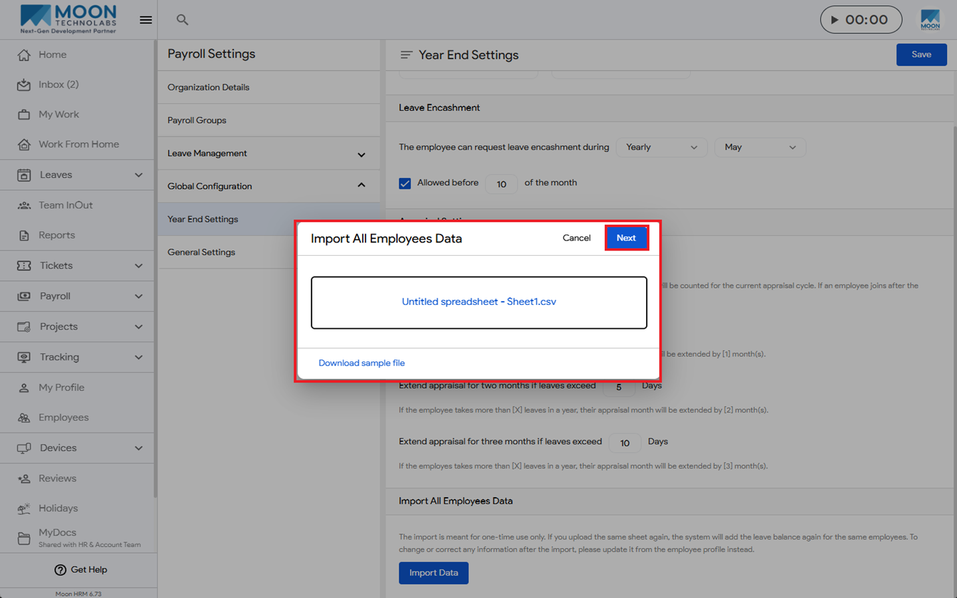The width and height of the screenshot is (957, 598).
Task: Open Inbox (2) in the sidebar
Action: pyautogui.click(x=77, y=85)
